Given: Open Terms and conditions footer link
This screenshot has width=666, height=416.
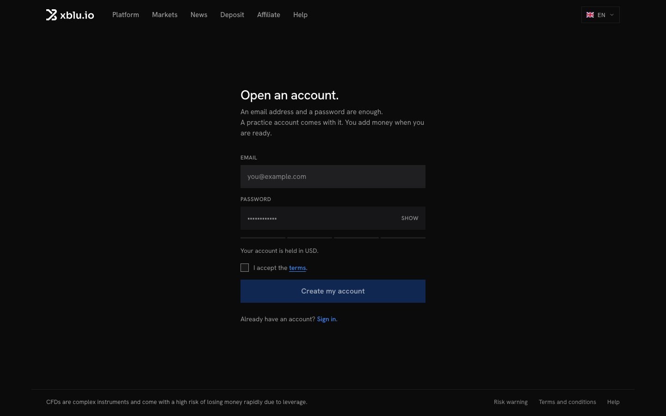Looking at the screenshot, I should pos(567,402).
